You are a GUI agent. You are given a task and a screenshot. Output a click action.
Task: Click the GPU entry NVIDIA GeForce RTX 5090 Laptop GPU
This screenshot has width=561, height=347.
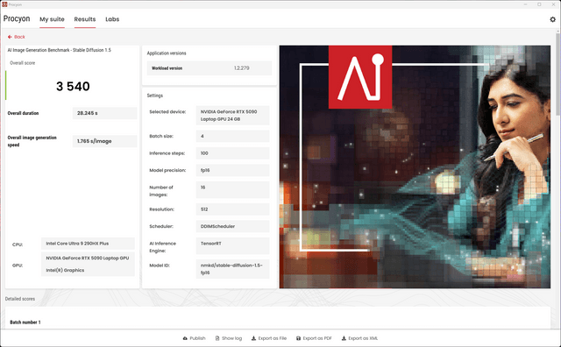(x=88, y=258)
